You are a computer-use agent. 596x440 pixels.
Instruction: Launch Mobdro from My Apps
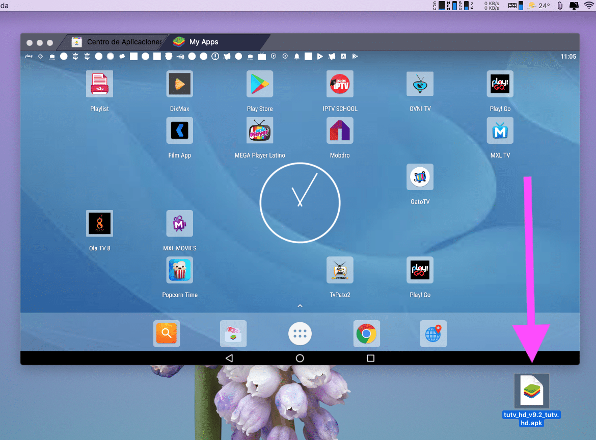point(340,131)
